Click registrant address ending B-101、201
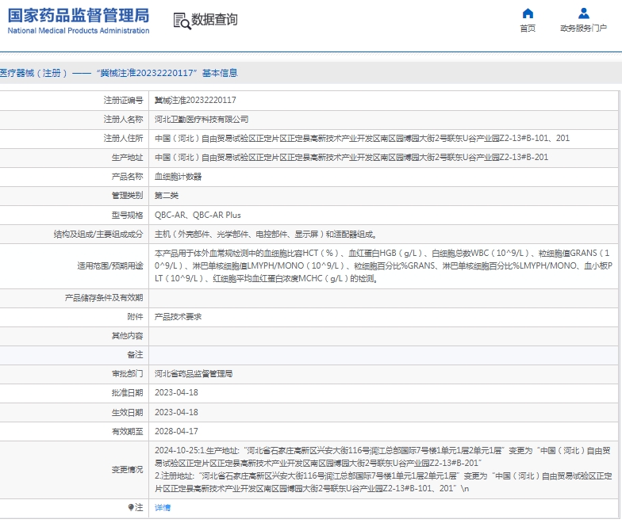This screenshot has height=523, width=622. pyautogui.click(x=362, y=138)
